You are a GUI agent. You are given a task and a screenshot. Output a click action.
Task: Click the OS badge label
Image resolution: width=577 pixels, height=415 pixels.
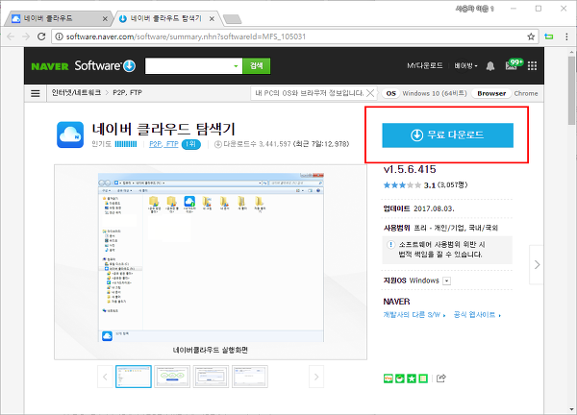click(x=390, y=93)
